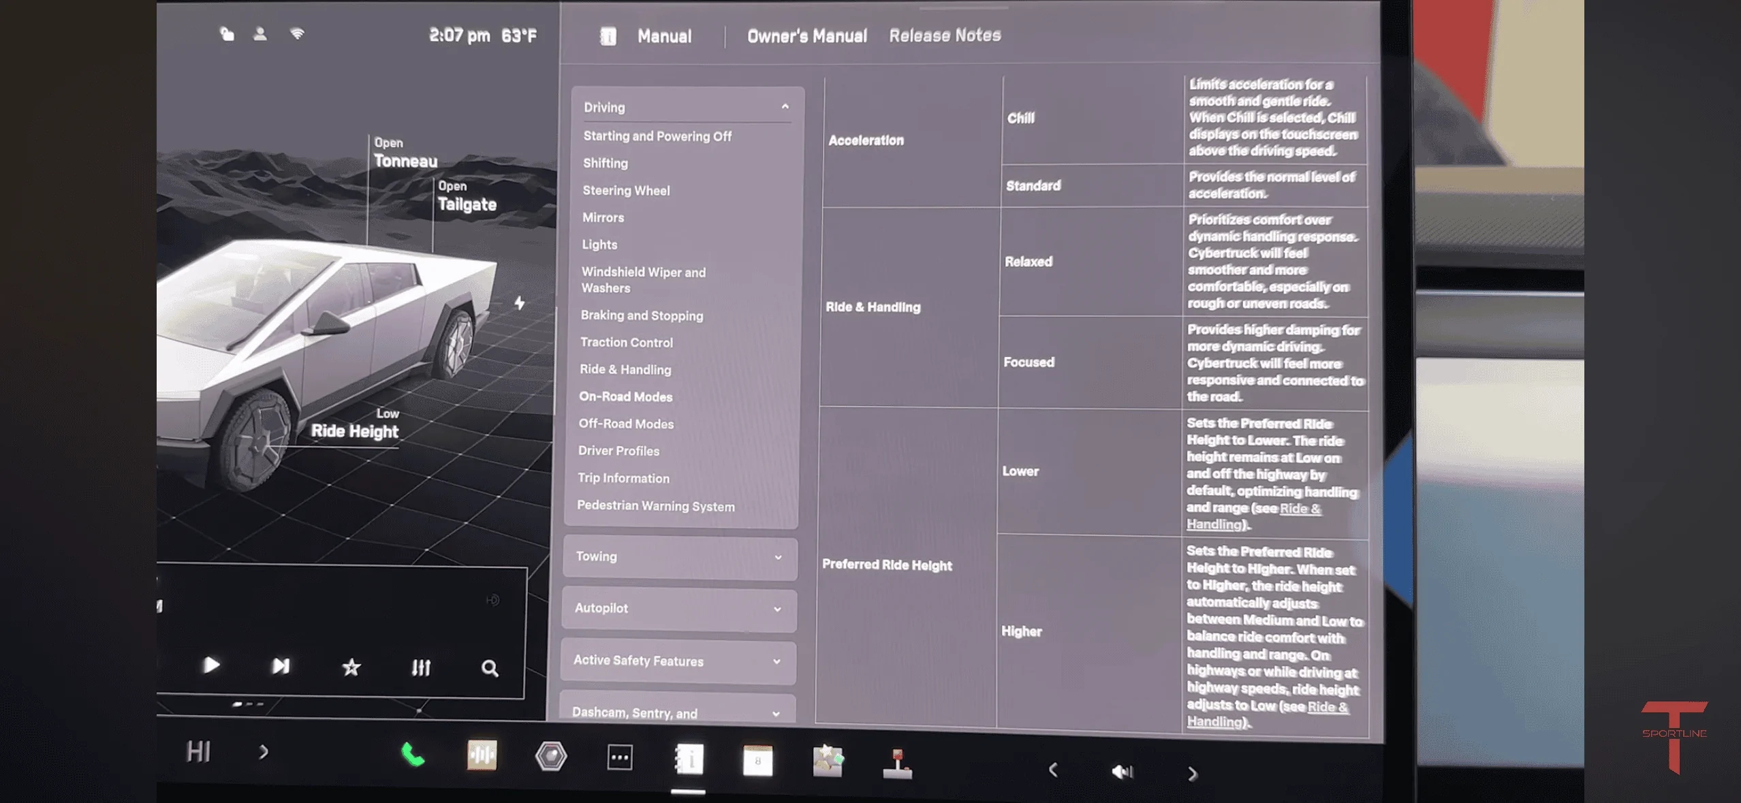Expand the Active Safety Features section
The height and width of the screenshot is (803, 1741).
point(678,661)
